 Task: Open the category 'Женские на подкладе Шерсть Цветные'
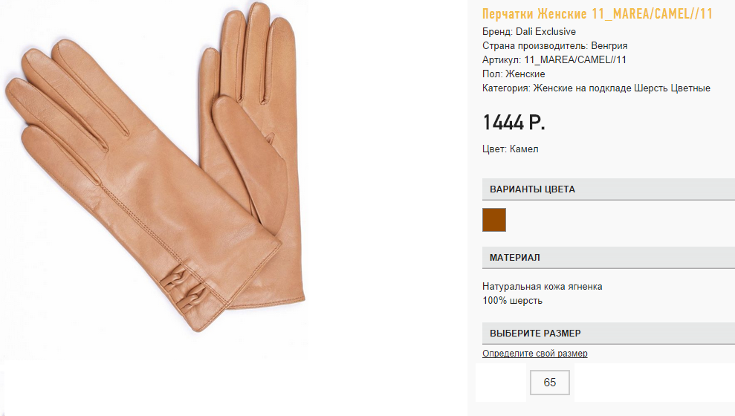[x=621, y=88]
